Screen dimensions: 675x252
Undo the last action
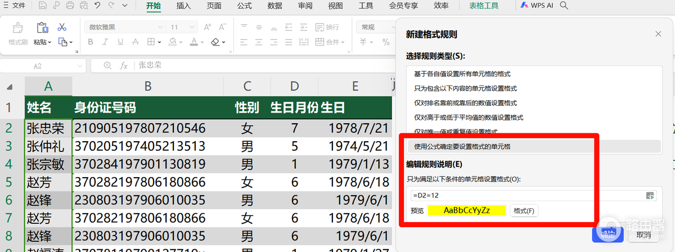pos(97,6)
